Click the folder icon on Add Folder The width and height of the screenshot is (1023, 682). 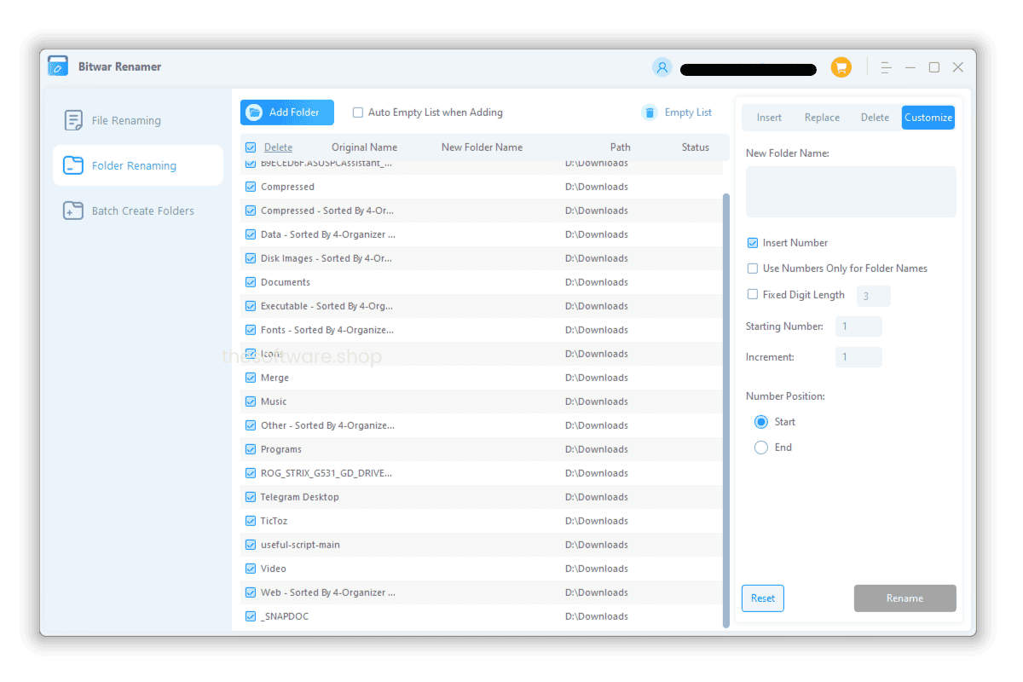click(254, 113)
